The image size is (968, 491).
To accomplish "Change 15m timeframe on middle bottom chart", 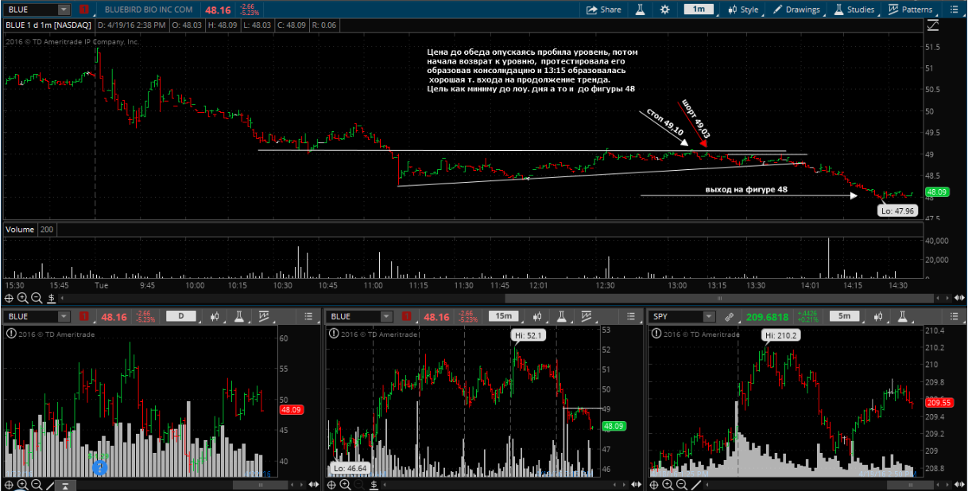I will 503,316.
